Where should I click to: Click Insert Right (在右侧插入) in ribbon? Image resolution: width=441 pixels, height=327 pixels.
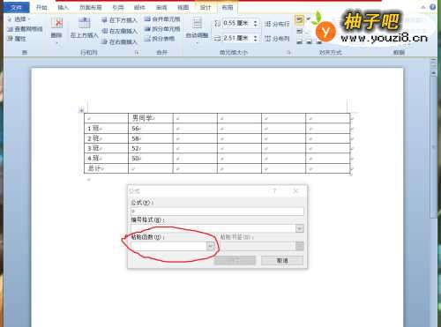click(x=119, y=41)
